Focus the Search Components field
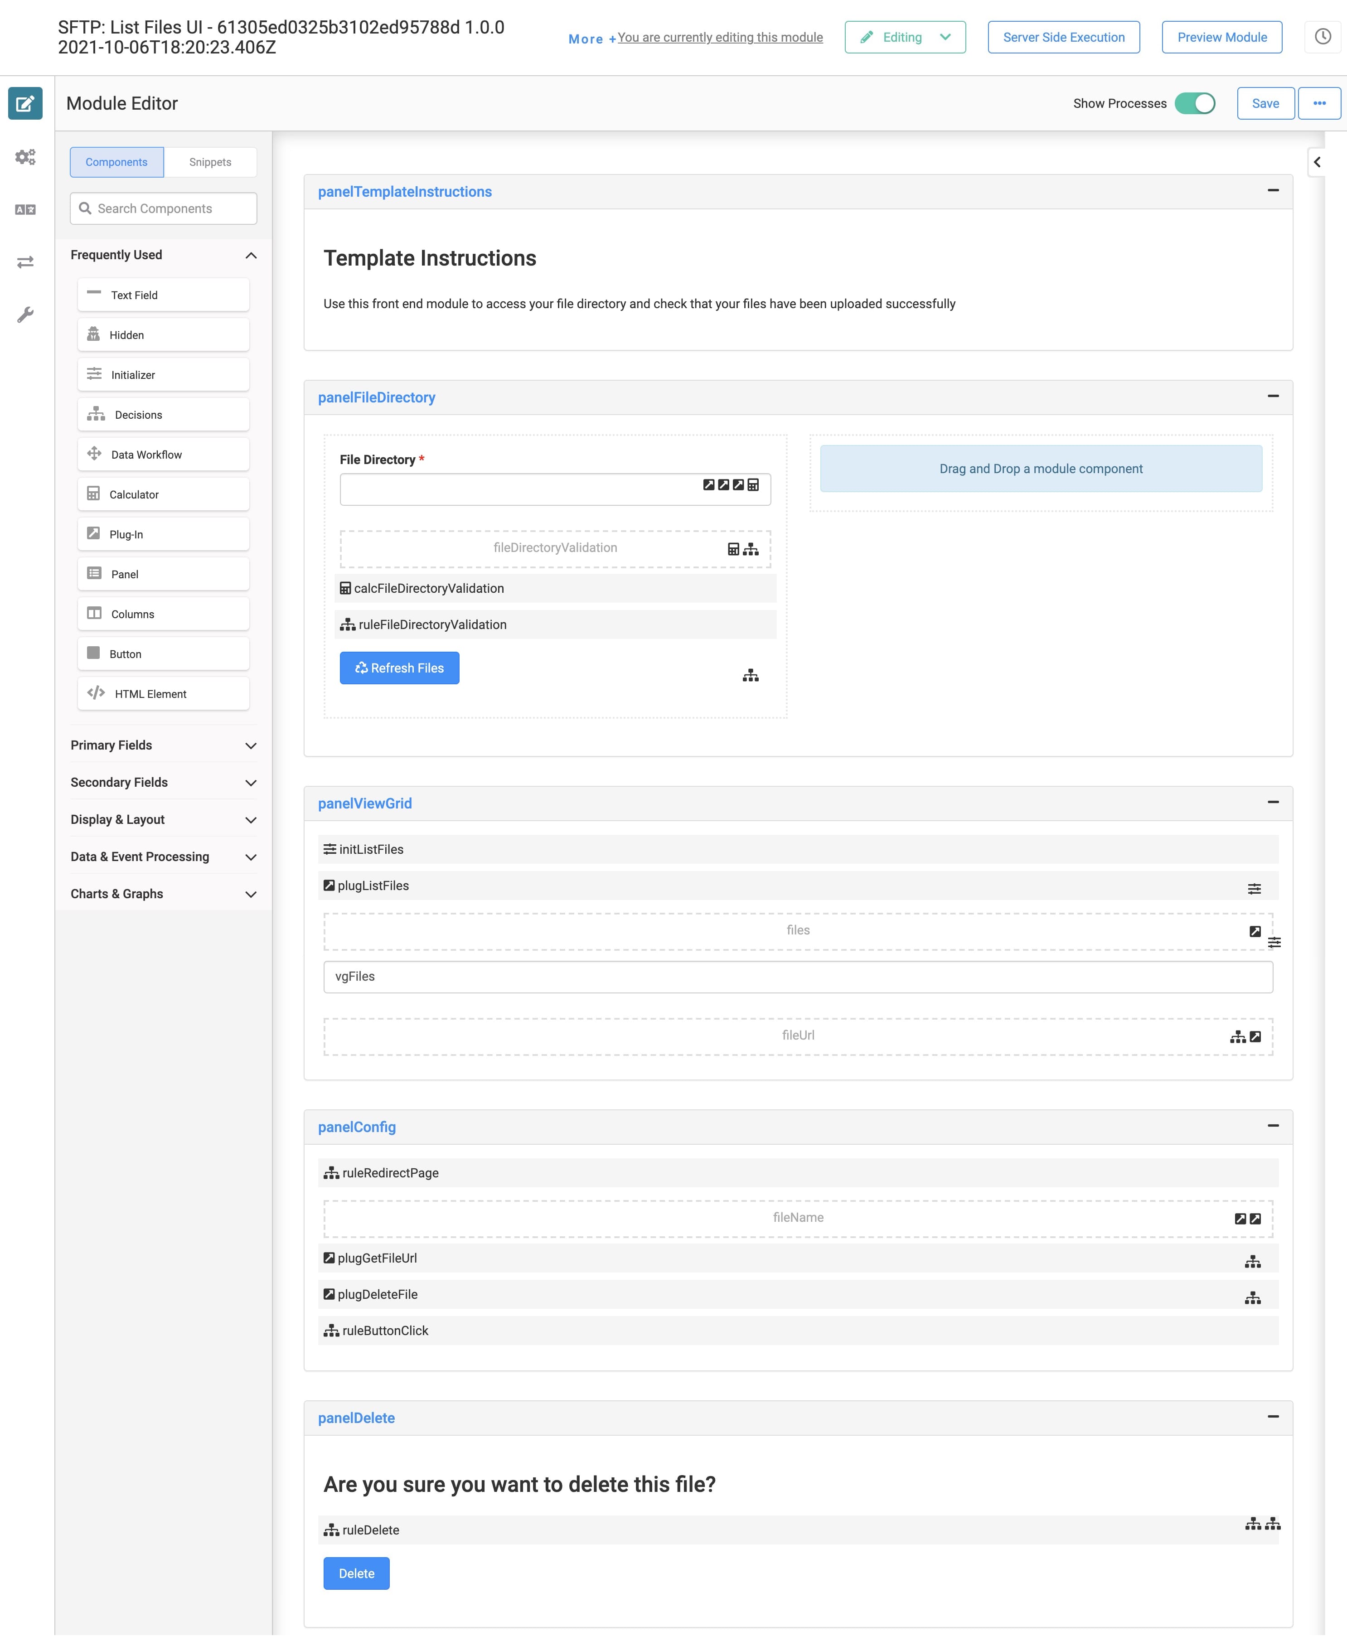Image resolution: width=1347 pixels, height=1636 pixels. pyautogui.click(x=163, y=208)
